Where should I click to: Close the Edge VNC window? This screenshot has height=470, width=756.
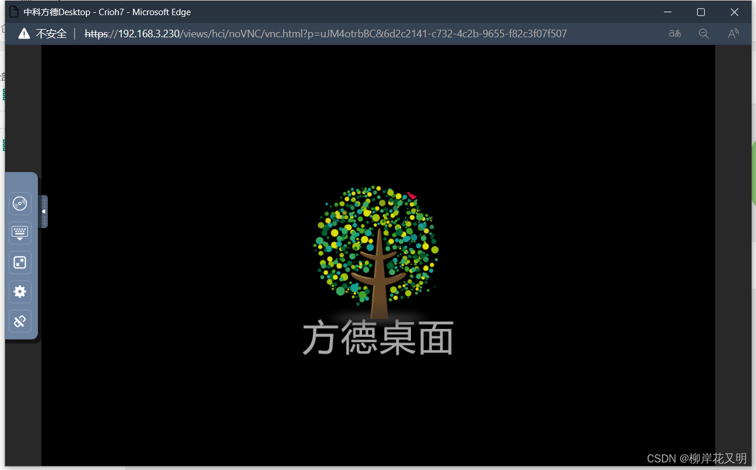click(734, 12)
